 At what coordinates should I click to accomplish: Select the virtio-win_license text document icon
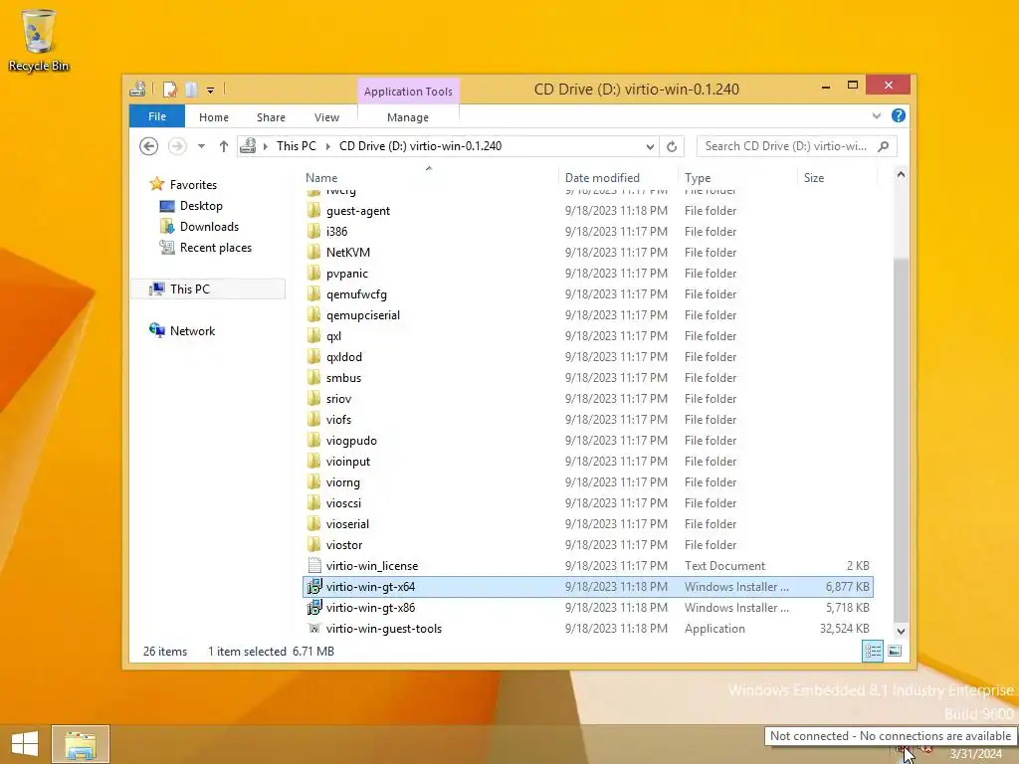coord(314,566)
